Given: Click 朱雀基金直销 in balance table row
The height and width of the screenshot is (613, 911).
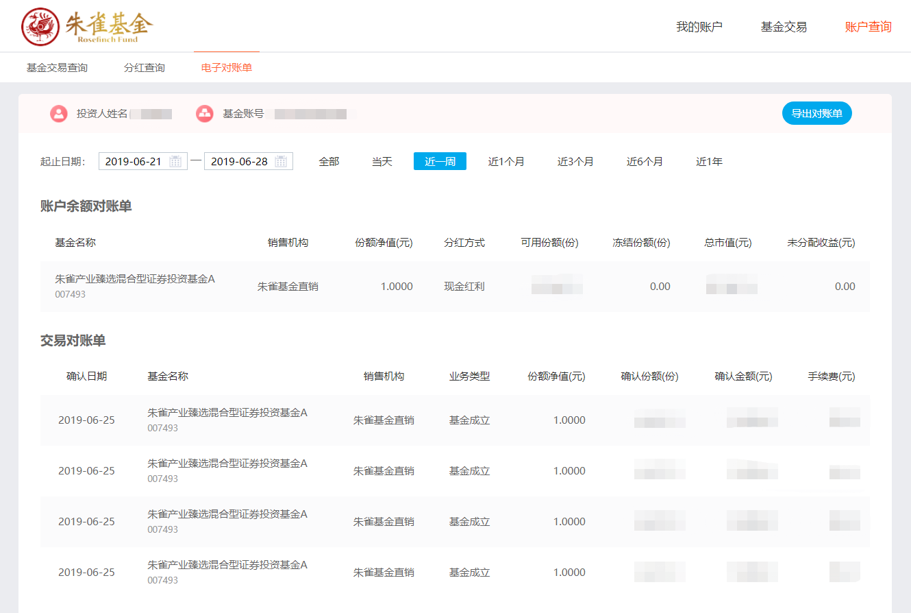Looking at the screenshot, I should pyautogui.click(x=288, y=287).
